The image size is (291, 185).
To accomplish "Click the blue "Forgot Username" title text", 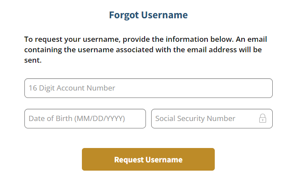I will click(x=148, y=15).
